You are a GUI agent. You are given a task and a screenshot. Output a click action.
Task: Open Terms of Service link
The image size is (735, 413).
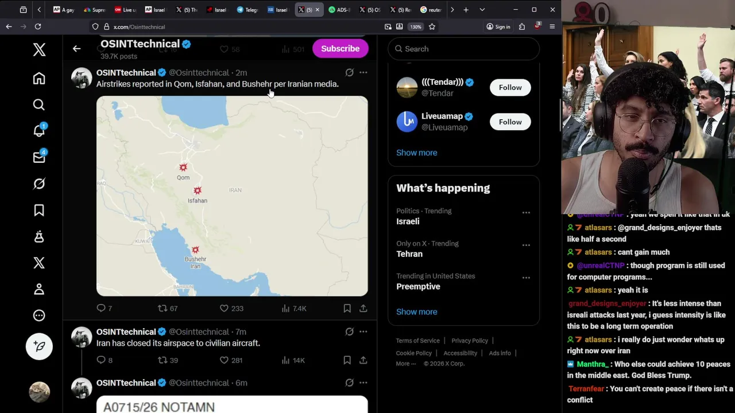pos(417,341)
